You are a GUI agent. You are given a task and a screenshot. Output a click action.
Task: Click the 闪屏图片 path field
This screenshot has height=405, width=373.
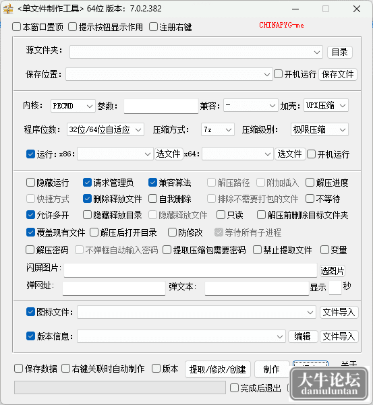[190, 270]
